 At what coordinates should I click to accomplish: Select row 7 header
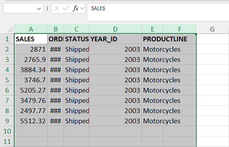click(7, 100)
